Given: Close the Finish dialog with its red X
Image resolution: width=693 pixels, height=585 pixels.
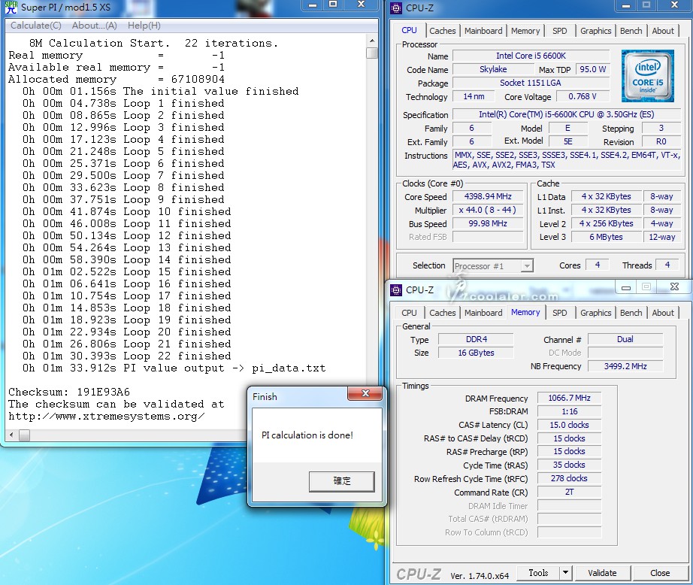Looking at the screenshot, I should 365,393.
